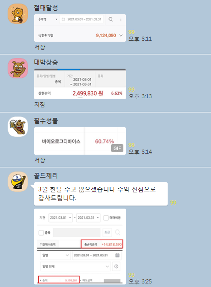Image resolution: width=211 pixels, height=287 pixels.
Task: Open the 2021.03.31 end date dropdown
Action: point(88,218)
